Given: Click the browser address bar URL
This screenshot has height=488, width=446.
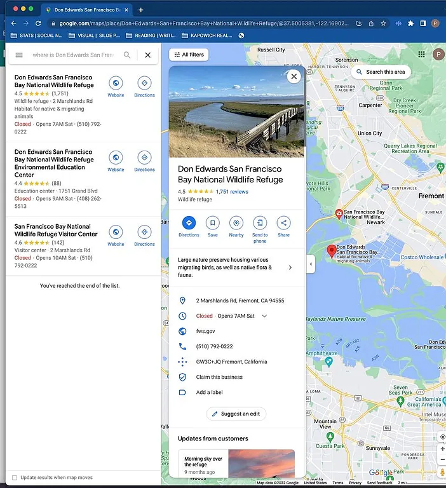Looking at the screenshot, I should tap(204, 24).
